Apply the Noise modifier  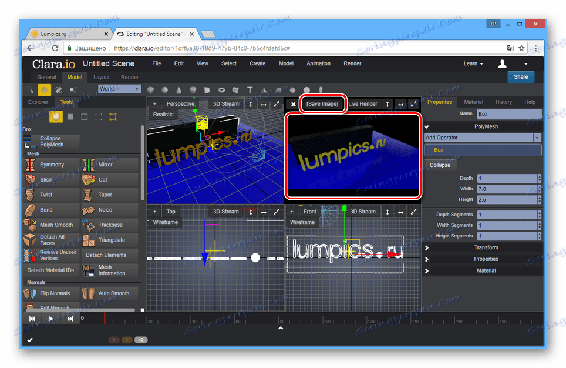click(x=110, y=210)
